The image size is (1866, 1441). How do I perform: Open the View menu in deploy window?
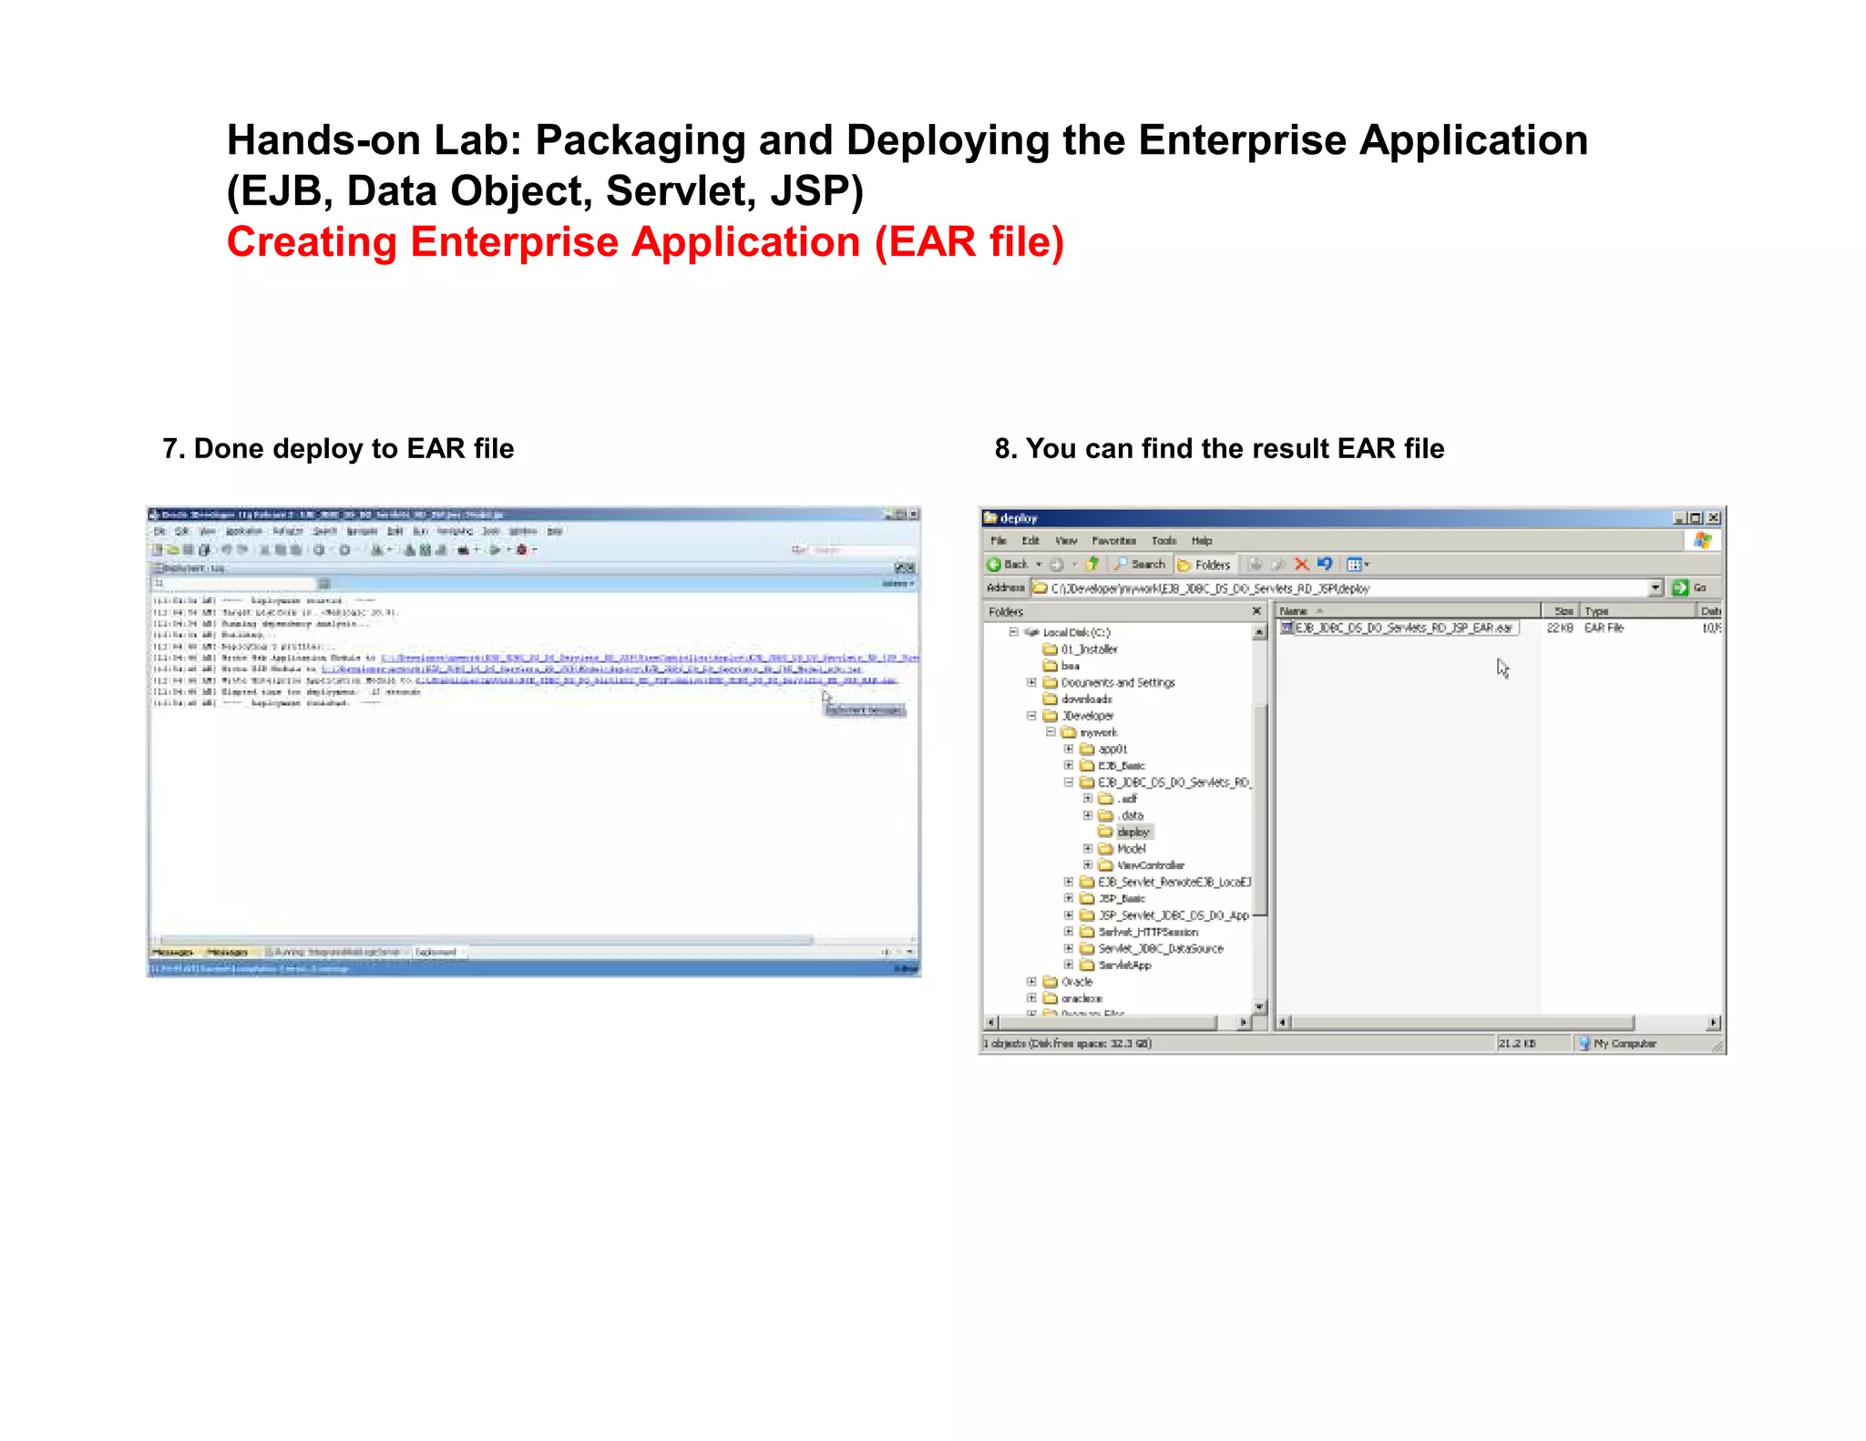[x=1066, y=541]
